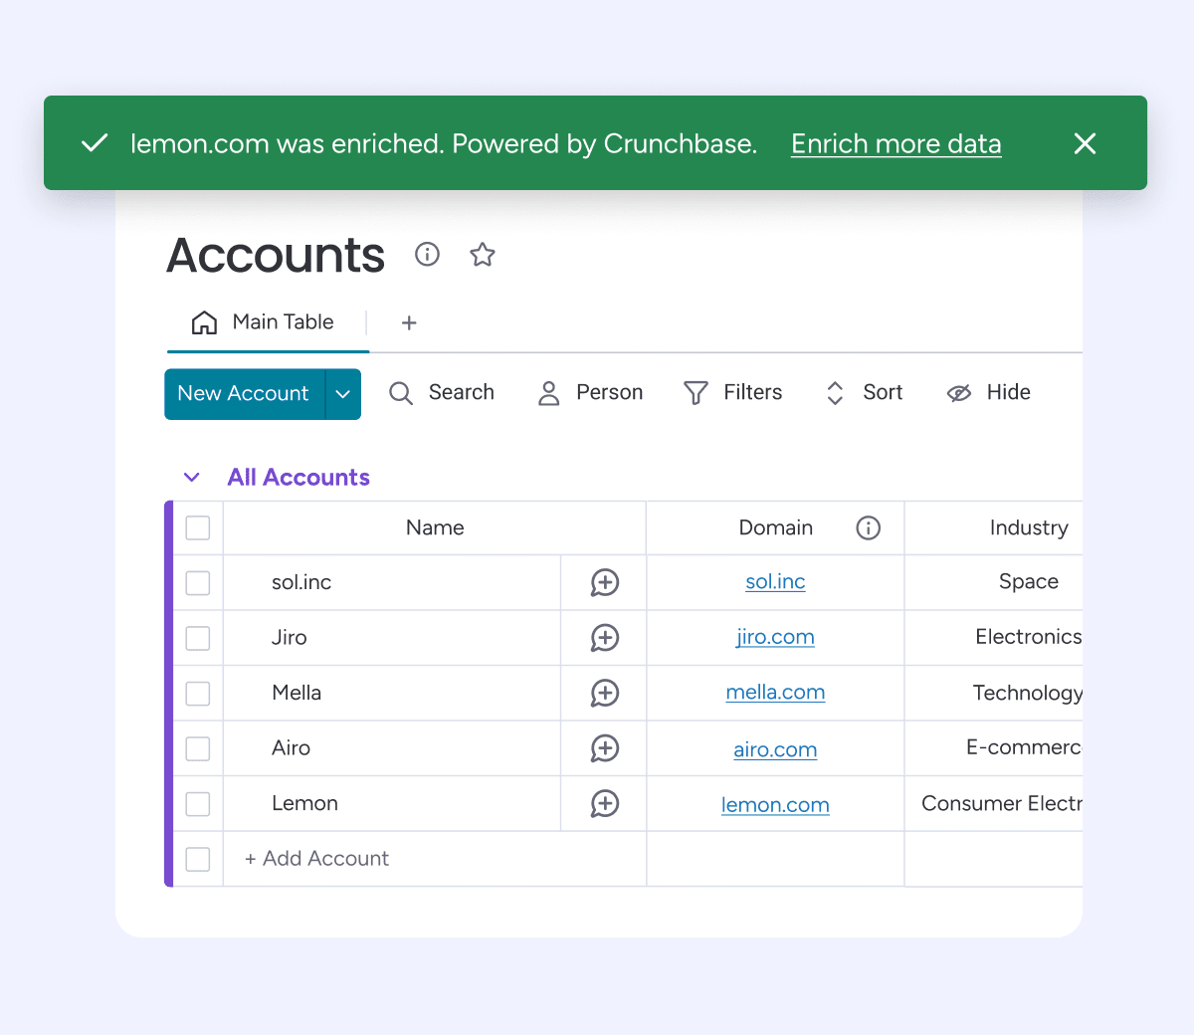
Task: Check the sol.inc row checkbox
Action: coord(198,582)
